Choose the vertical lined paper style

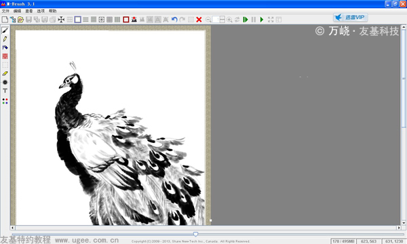(117, 20)
